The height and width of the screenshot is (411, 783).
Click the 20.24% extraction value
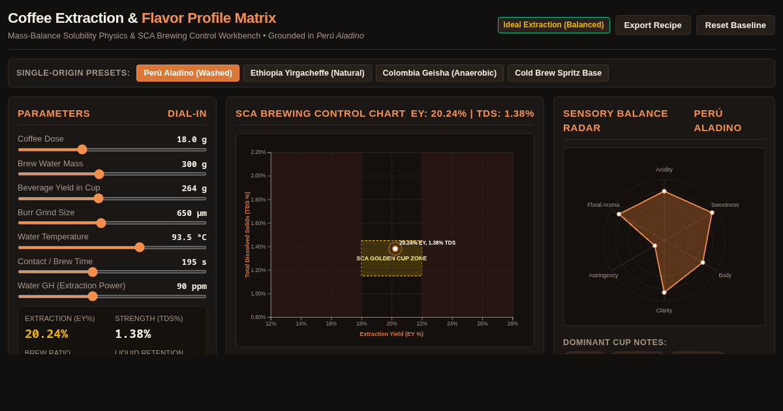[x=46, y=333]
